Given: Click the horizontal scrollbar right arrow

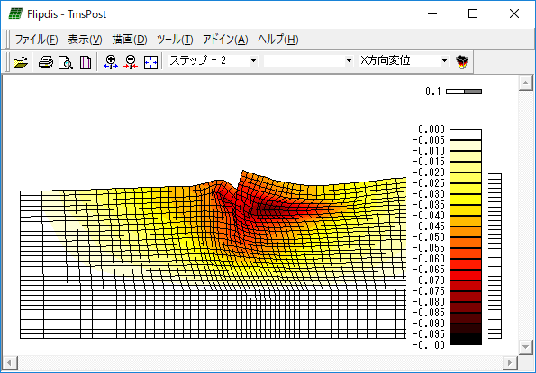Looking at the screenshot, I should [x=510, y=362].
